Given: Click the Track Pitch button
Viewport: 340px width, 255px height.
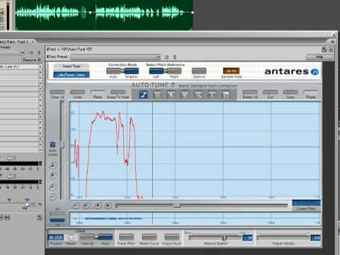Looking at the screenshot, I should 126,237.
